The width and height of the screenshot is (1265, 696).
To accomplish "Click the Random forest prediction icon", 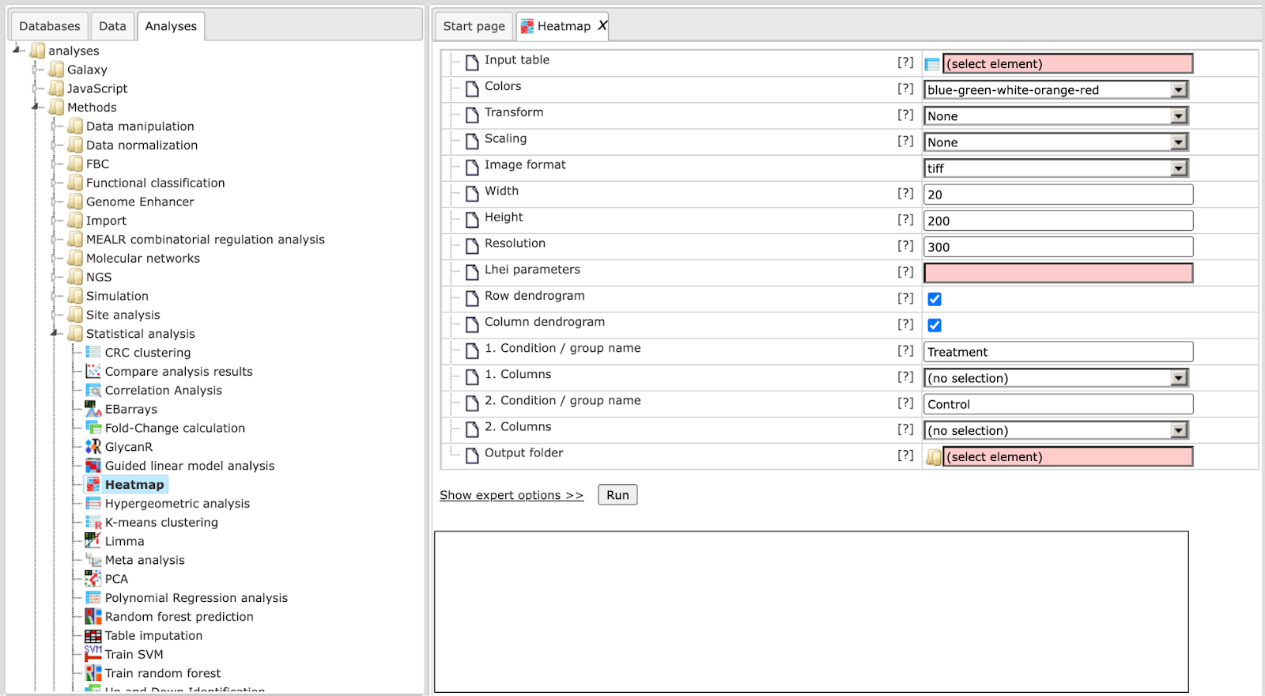I will 93,617.
